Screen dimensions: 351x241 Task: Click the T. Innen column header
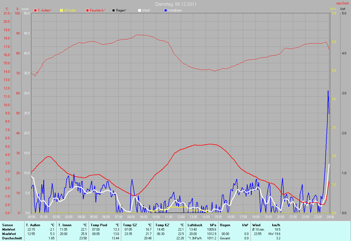[65, 225]
